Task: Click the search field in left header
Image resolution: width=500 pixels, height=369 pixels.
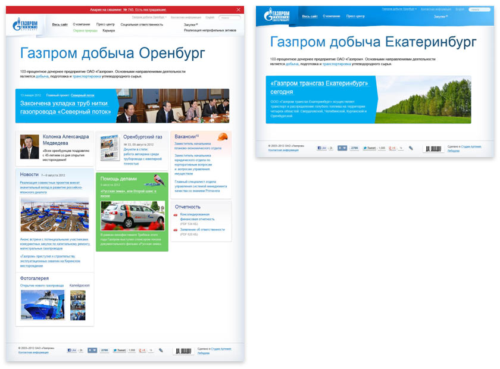Action: [x=230, y=18]
